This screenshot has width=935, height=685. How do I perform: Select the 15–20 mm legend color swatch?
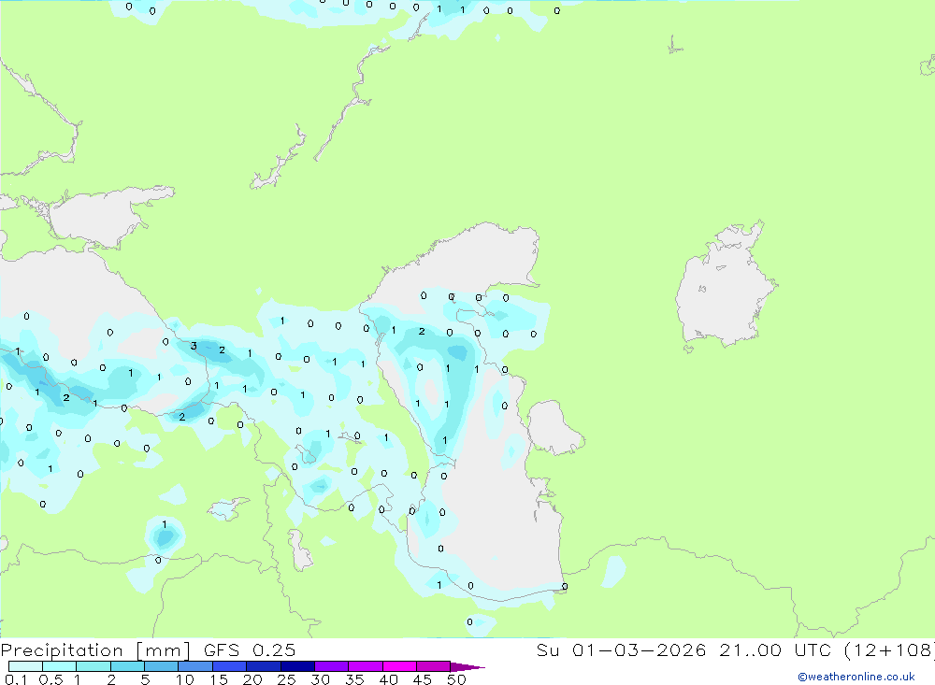(x=230, y=666)
